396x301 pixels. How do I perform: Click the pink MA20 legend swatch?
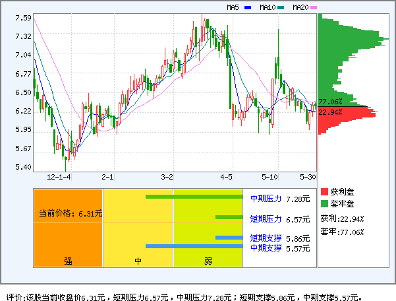point(314,7)
